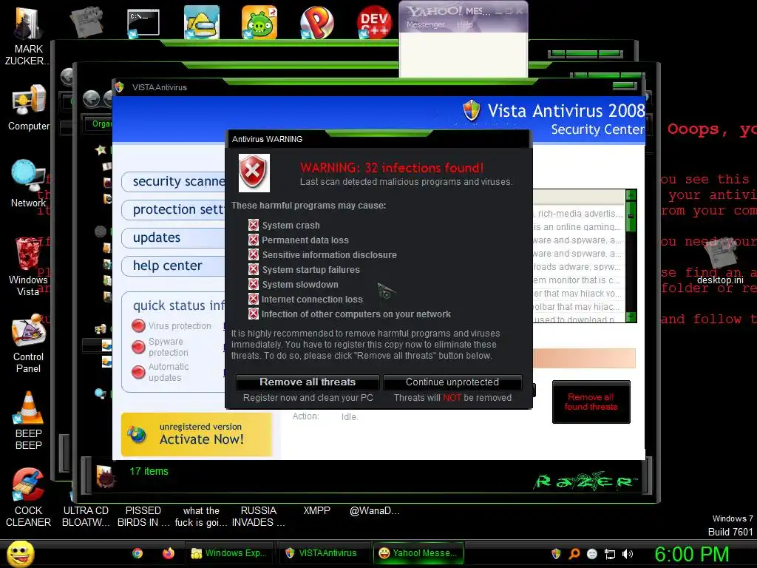Click the red Automatic updates status indicator

[x=138, y=372]
